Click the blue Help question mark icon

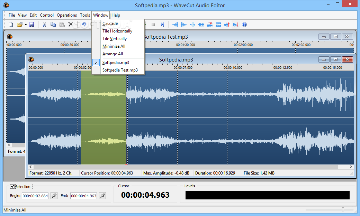click(244, 25)
